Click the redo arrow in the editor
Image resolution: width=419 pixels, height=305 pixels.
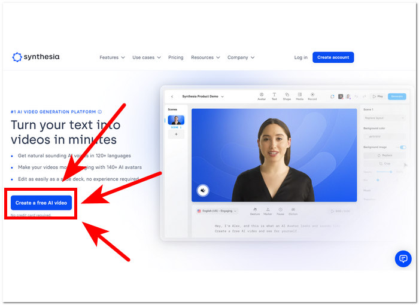(364, 96)
